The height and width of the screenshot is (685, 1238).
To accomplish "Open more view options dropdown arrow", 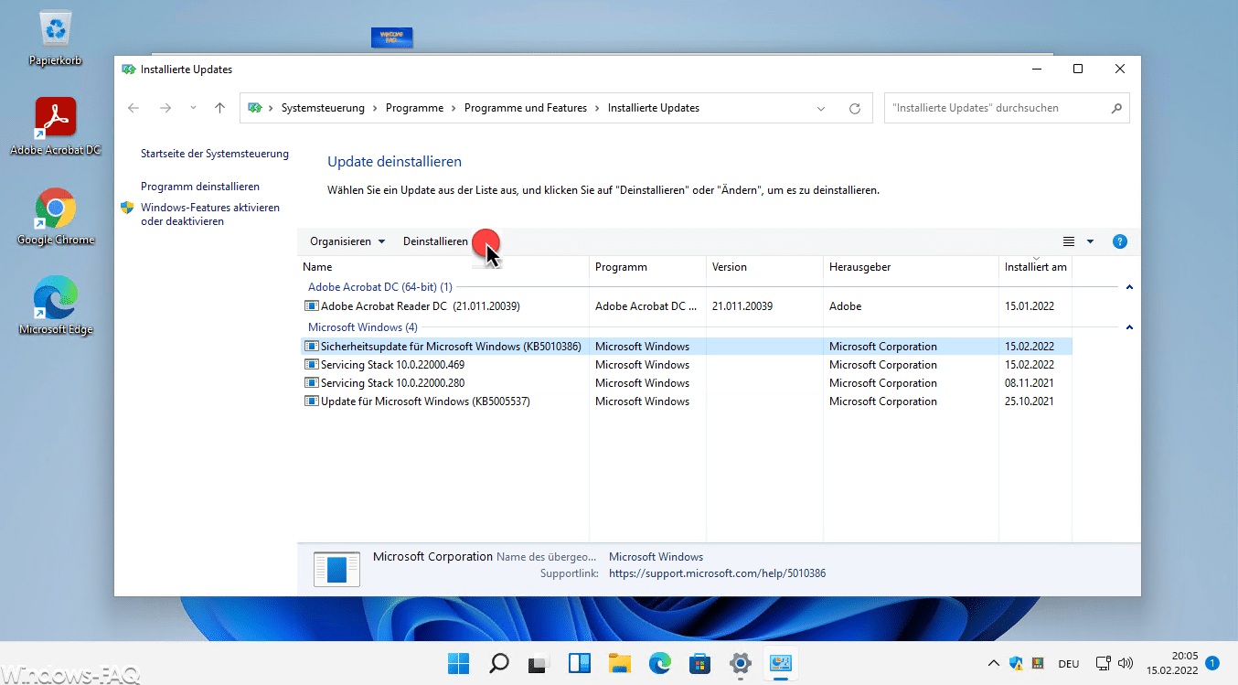I will coord(1090,241).
